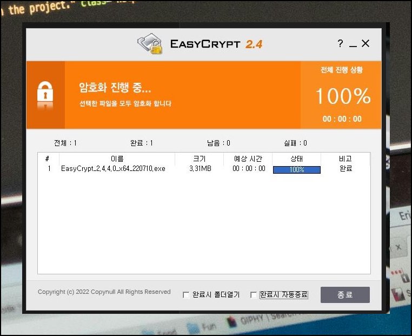Click the 선택한 파일을 모두 암호화 합니다 subtitle
The height and width of the screenshot is (336, 412).
pyautogui.click(x=125, y=103)
